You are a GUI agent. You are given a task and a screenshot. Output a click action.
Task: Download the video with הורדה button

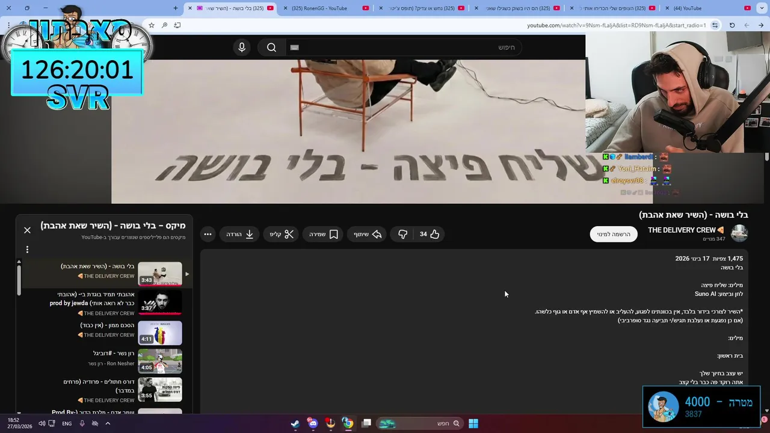[239, 234]
